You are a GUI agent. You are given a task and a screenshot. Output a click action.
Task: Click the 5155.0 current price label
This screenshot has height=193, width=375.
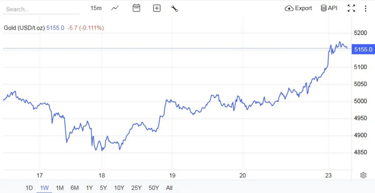[363, 49]
